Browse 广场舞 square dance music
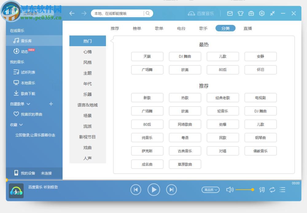The width and height of the screenshot is (307, 213). (147, 70)
